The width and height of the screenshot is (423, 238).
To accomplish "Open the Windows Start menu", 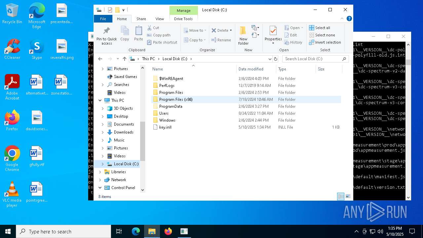I will [8, 231].
